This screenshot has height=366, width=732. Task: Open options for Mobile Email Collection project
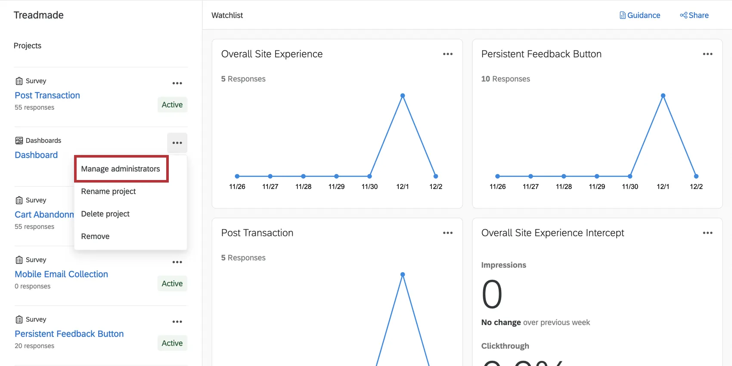(177, 262)
